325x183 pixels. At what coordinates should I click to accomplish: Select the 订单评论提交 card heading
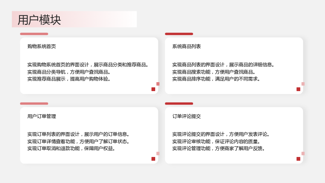click(186, 116)
